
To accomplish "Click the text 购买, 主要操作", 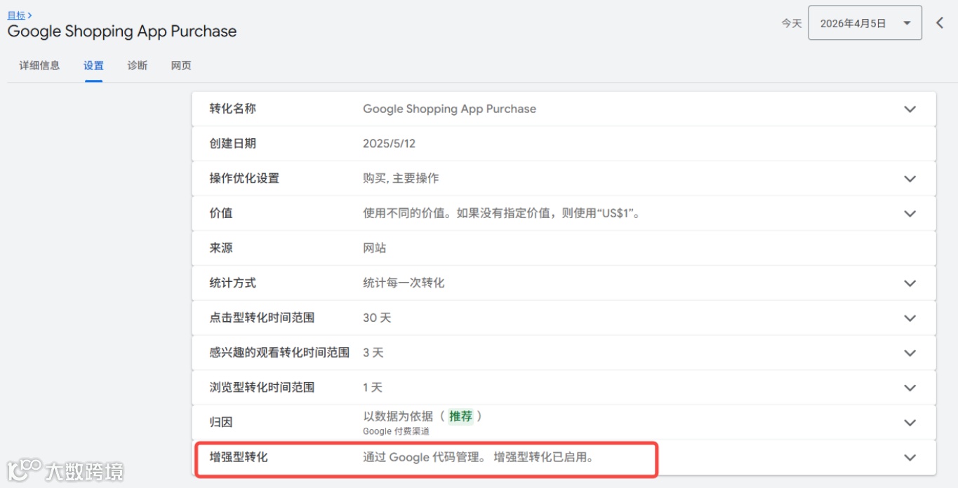I will [x=401, y=178].
